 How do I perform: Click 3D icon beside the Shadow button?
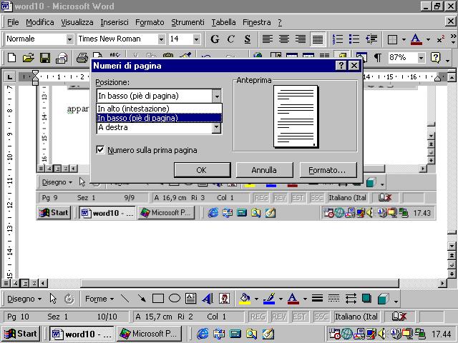(x=384, y=299)
